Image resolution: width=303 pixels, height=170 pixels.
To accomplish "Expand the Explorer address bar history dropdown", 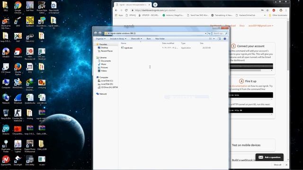I will click(x=205, y=34).
